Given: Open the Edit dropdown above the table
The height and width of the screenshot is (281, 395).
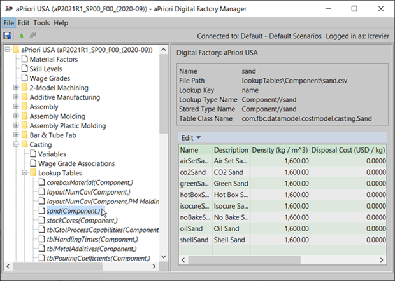Looking at the screenshot, I should [191, 138].
